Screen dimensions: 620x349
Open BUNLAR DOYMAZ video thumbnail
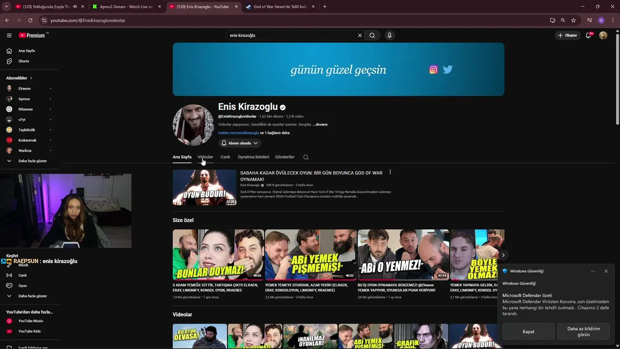click(218, 254)
